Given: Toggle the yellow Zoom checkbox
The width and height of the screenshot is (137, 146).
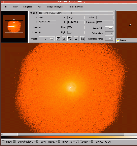Looking at the screenshot, I should [118, 41].
